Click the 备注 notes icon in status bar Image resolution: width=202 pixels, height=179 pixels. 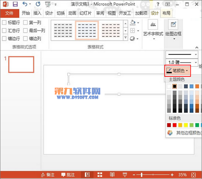pyautogui.click(x=43, y=175)
